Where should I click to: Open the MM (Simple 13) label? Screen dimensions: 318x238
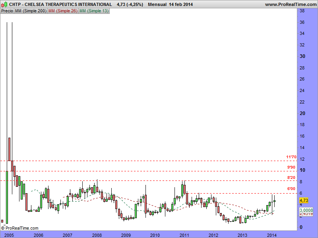pyautogui.click(x=94, y=11)
